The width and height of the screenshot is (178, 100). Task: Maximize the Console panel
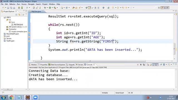(x=176, y=64)
